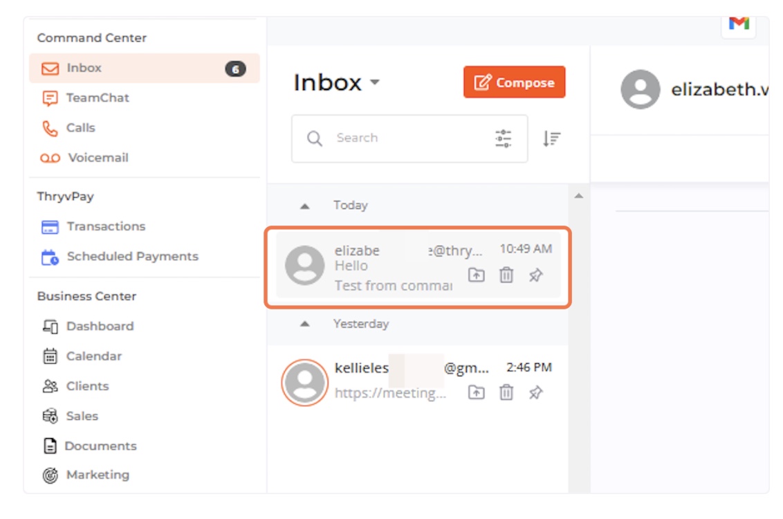Delete the elizabe Hello email
Screen dimensions: 783x519
tap(506, 275)
